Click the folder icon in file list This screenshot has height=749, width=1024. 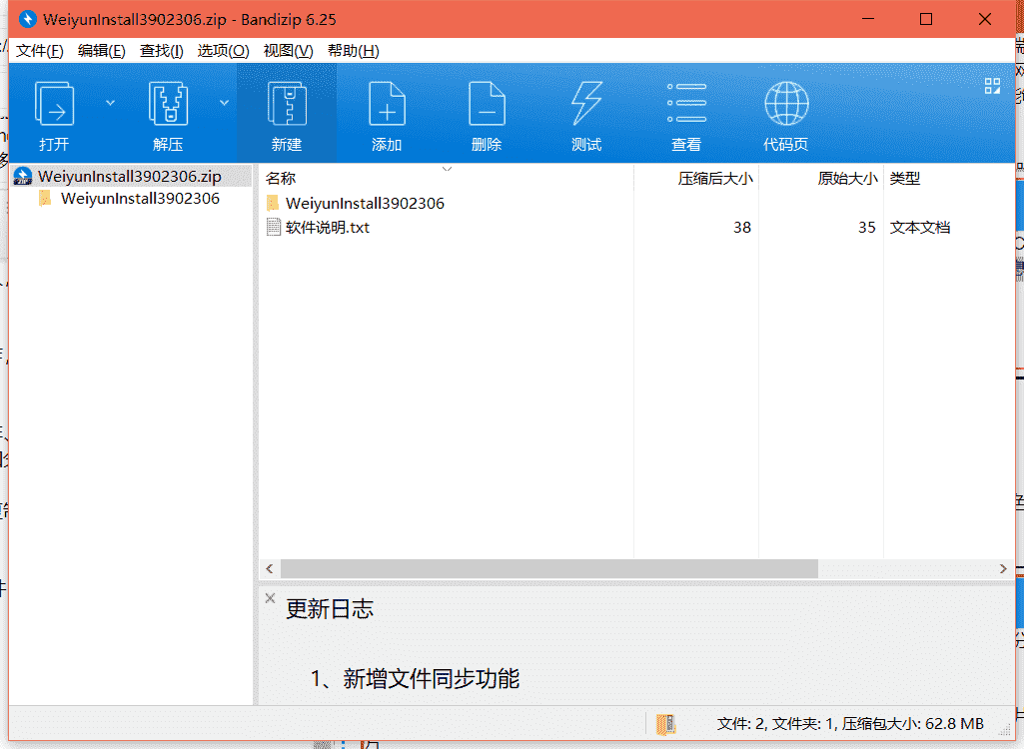tap(273, 203)
